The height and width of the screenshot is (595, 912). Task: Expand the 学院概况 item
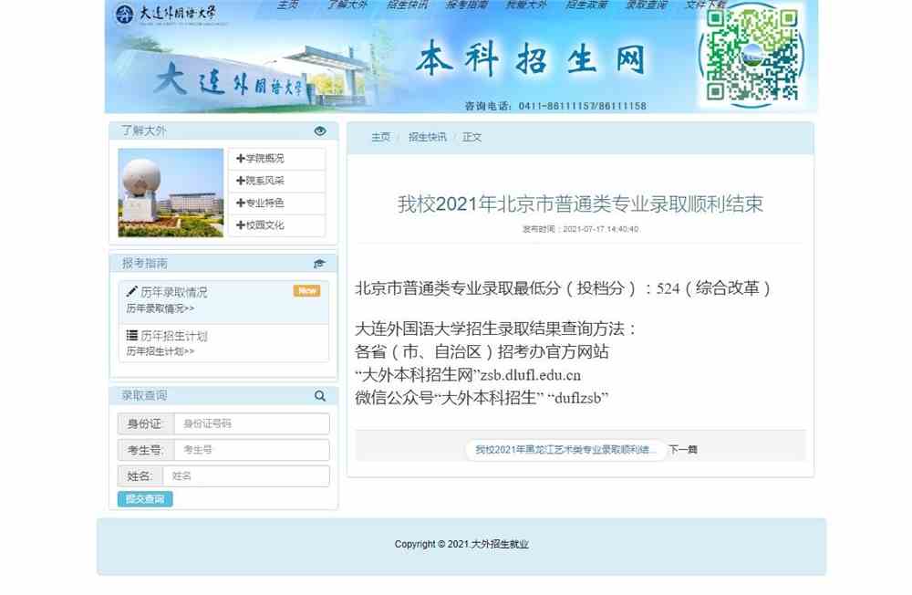(277, 159)
